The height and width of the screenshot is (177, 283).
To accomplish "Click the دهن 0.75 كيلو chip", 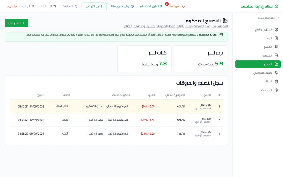I will (94, 107).
